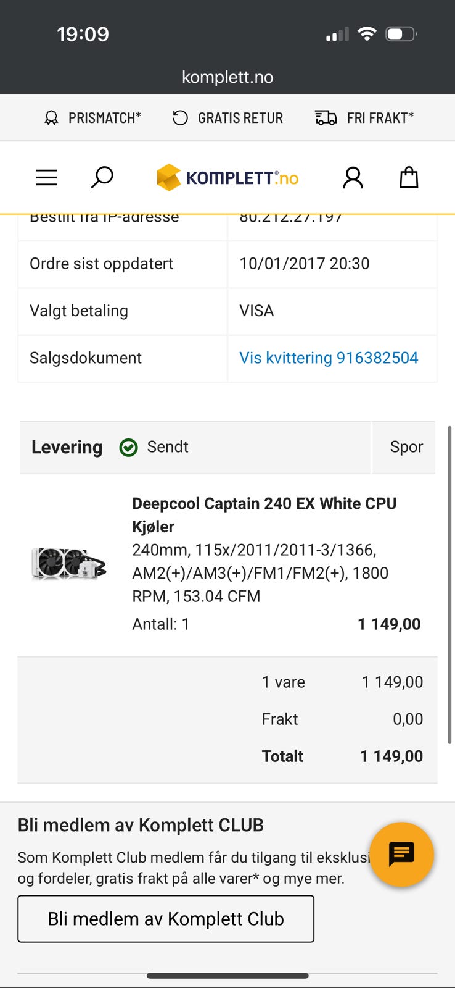This screenshot has height=988, width=455.
Task: Open the user account profile icon
Action: [353, 178]
